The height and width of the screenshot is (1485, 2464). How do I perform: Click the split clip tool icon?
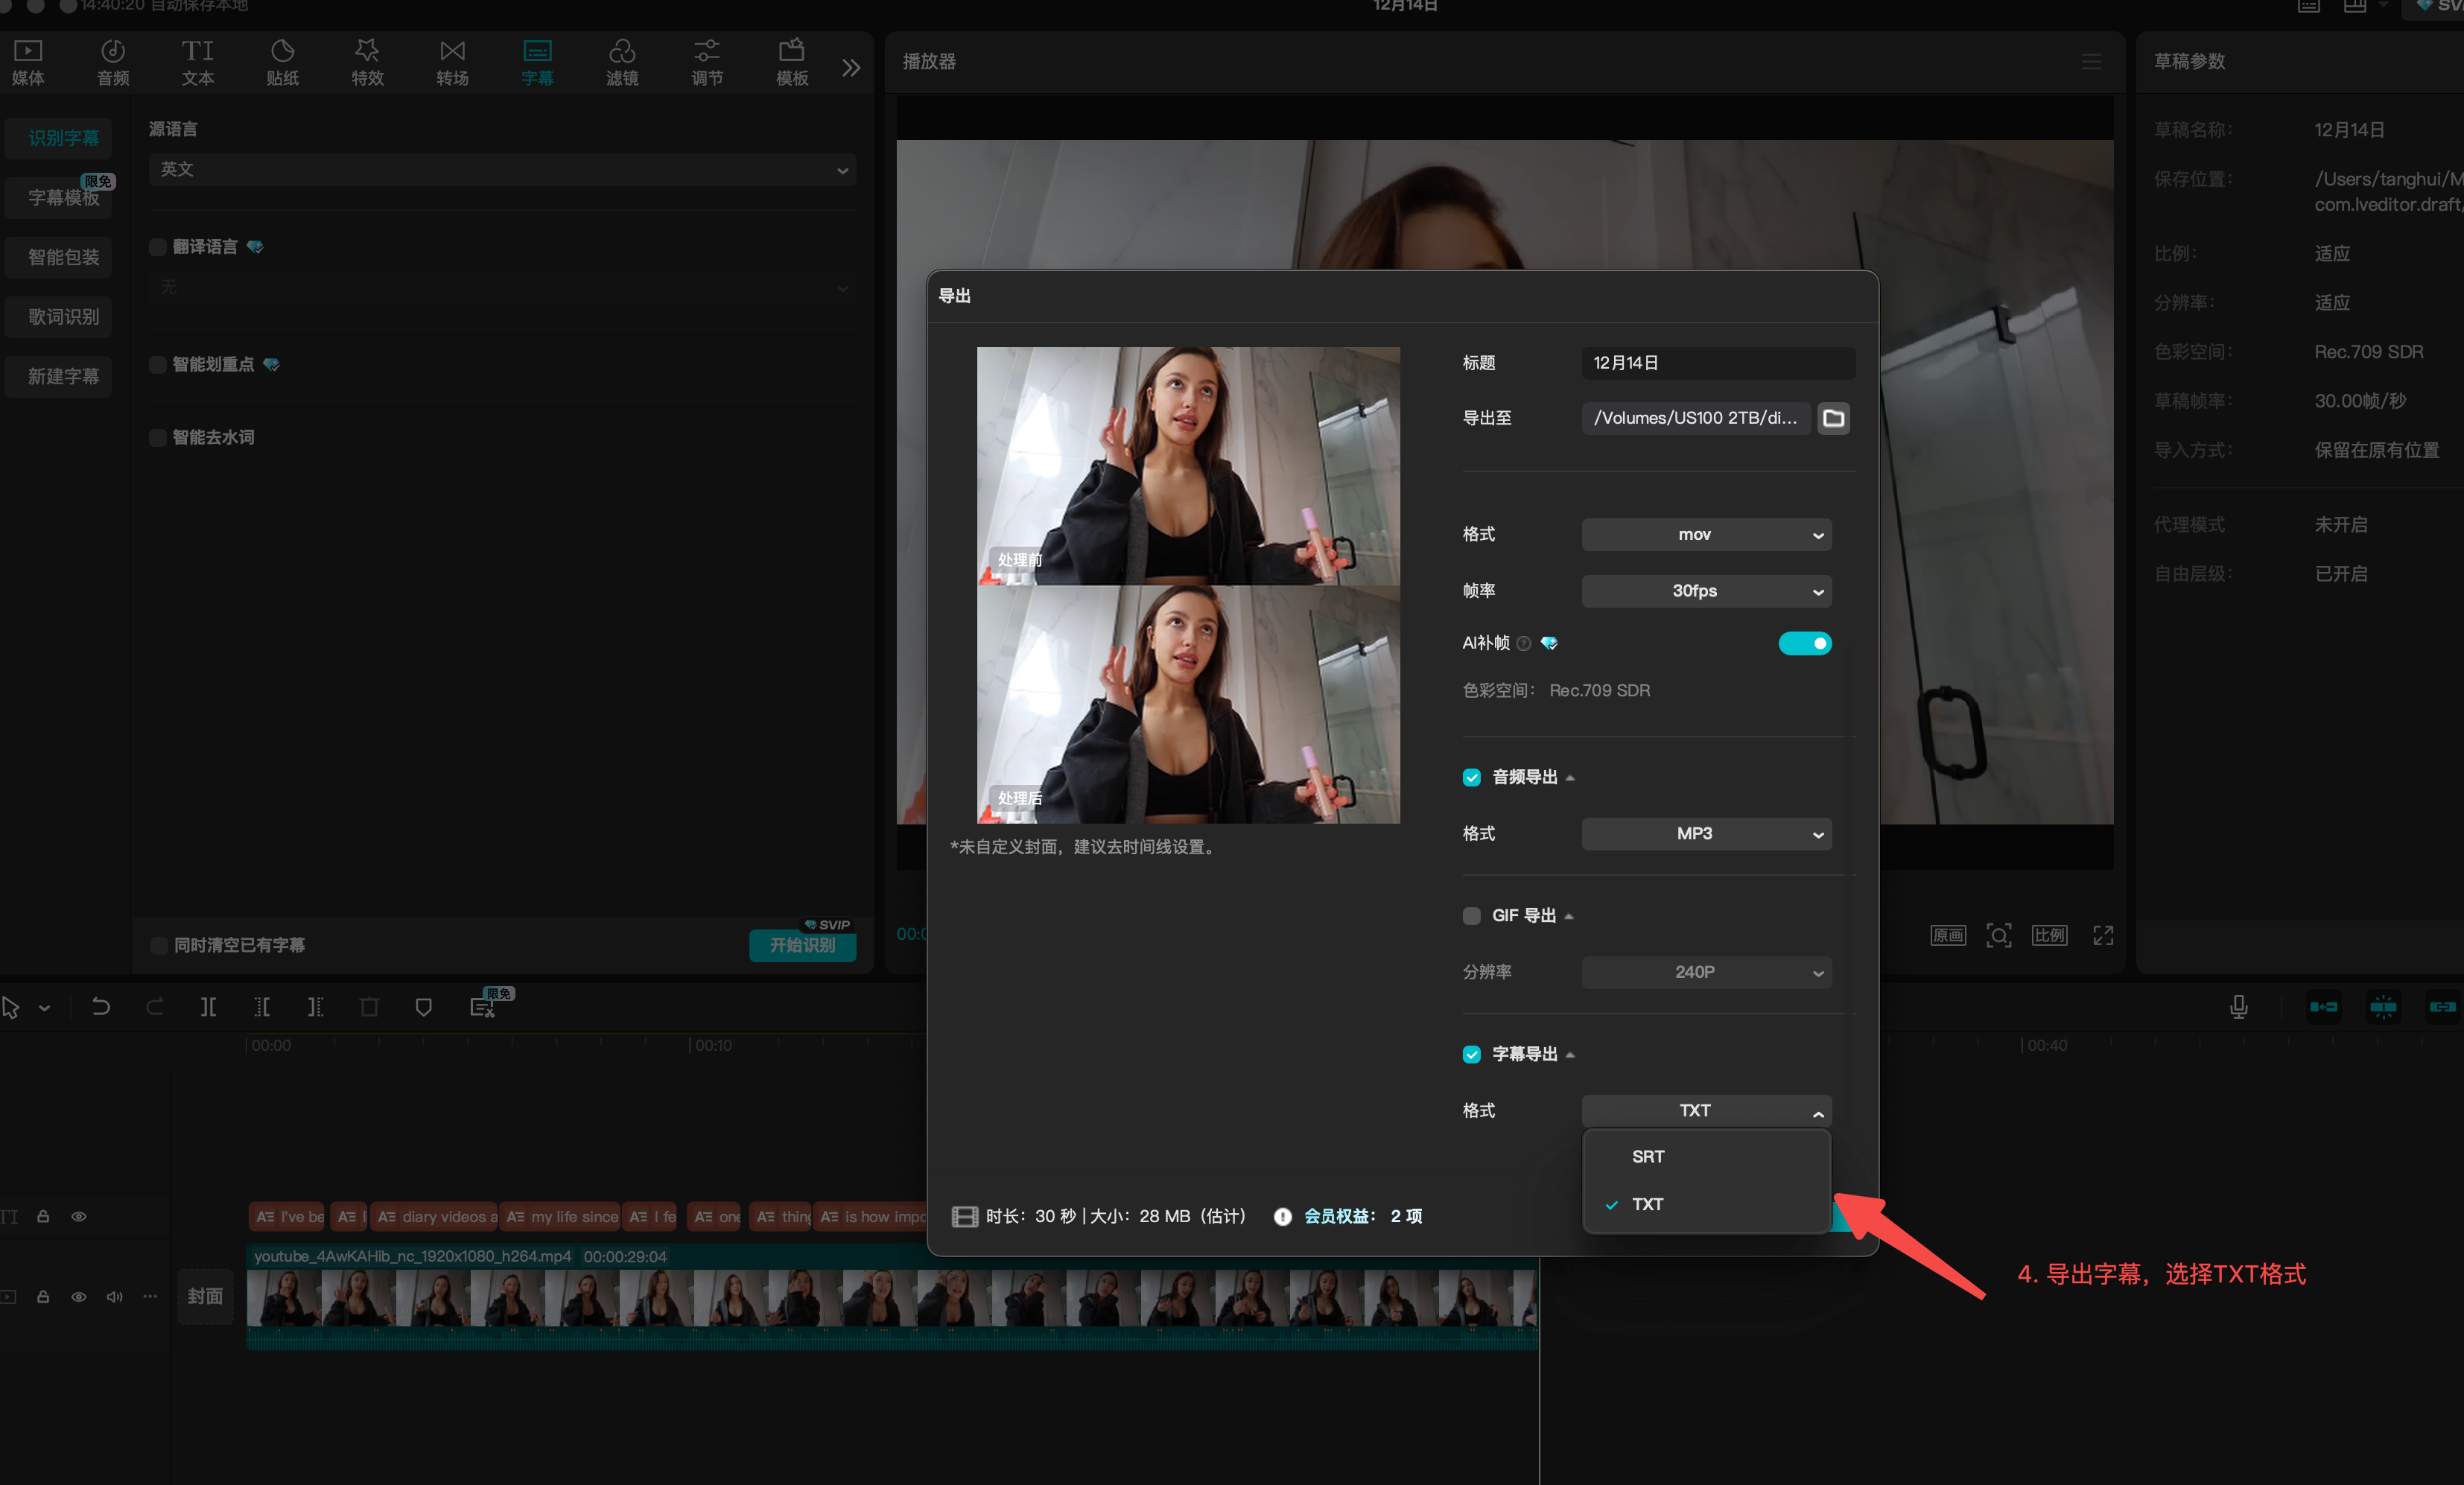coord(208,1007)
